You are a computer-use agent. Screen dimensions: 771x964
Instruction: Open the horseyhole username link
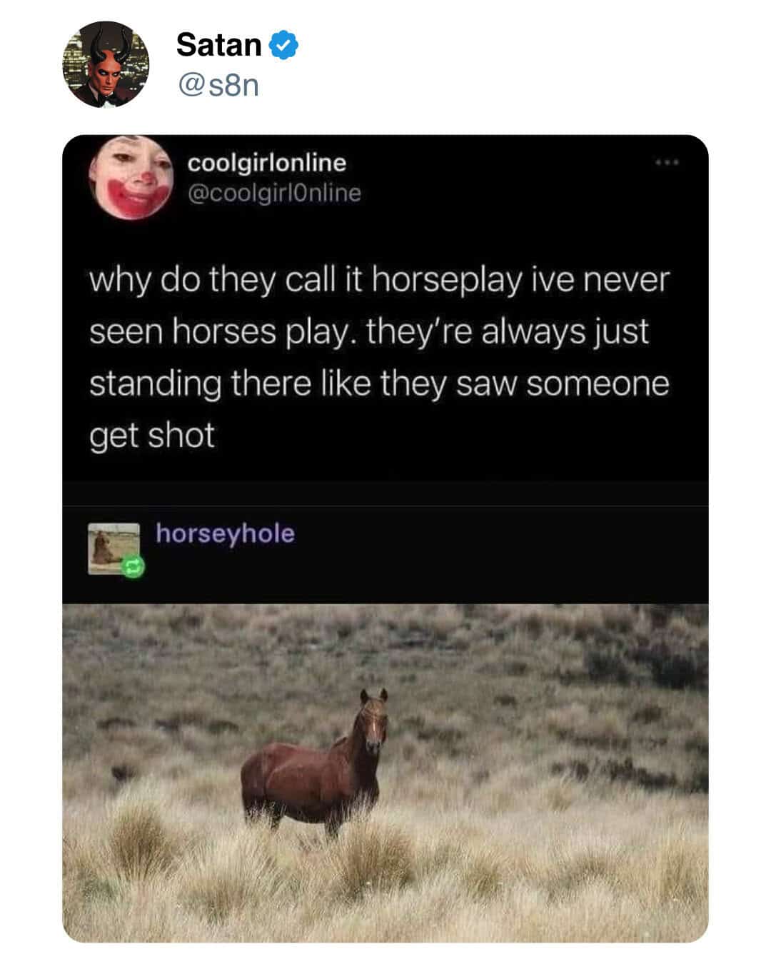225,533
